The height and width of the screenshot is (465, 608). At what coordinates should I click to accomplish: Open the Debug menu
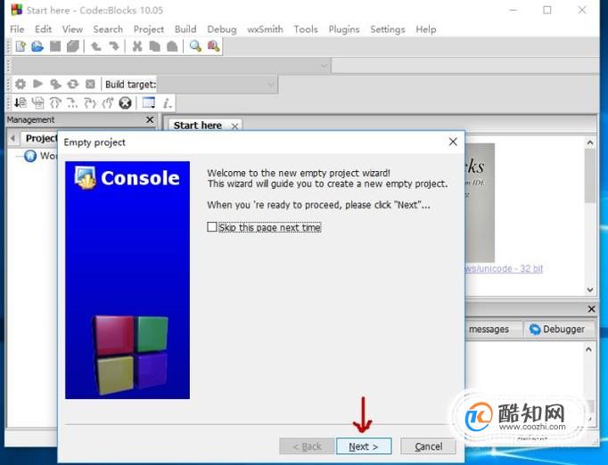point(222,29)
